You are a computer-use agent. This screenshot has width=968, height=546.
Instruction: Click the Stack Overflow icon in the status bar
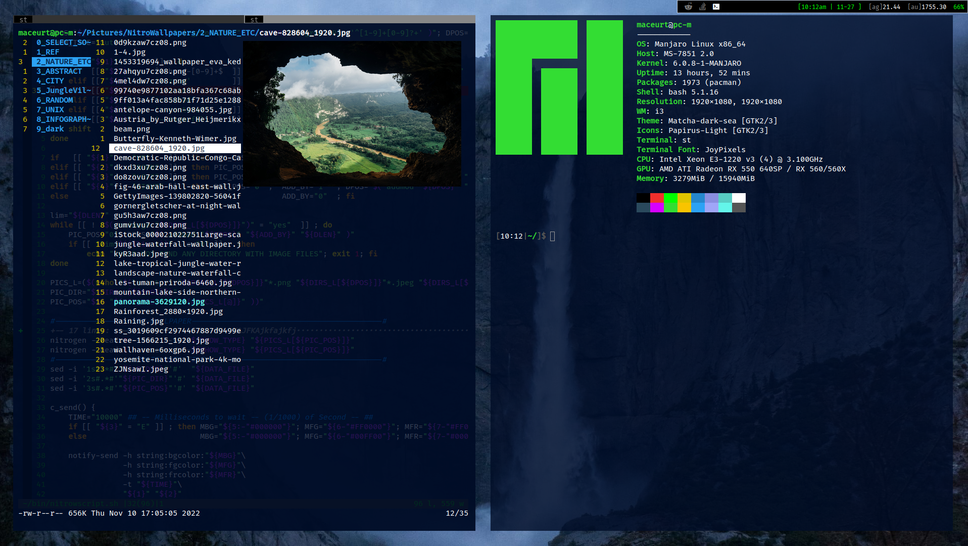(x=702, y=7)
